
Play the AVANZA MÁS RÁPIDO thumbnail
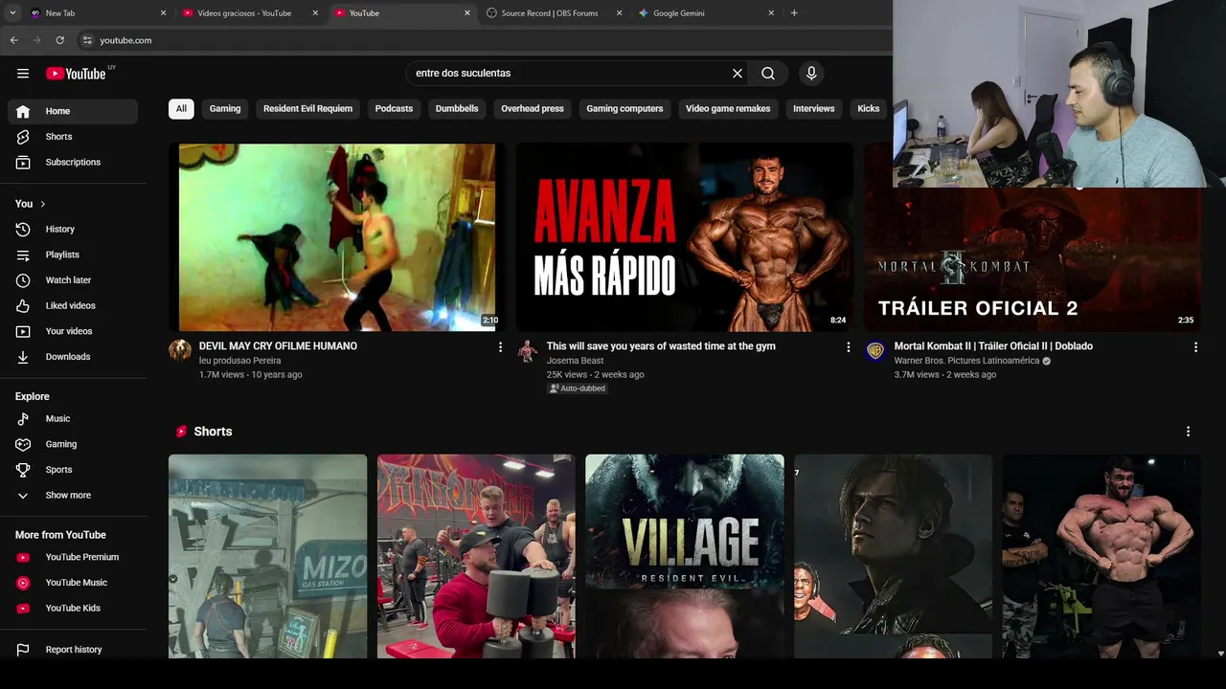point(685,237)
